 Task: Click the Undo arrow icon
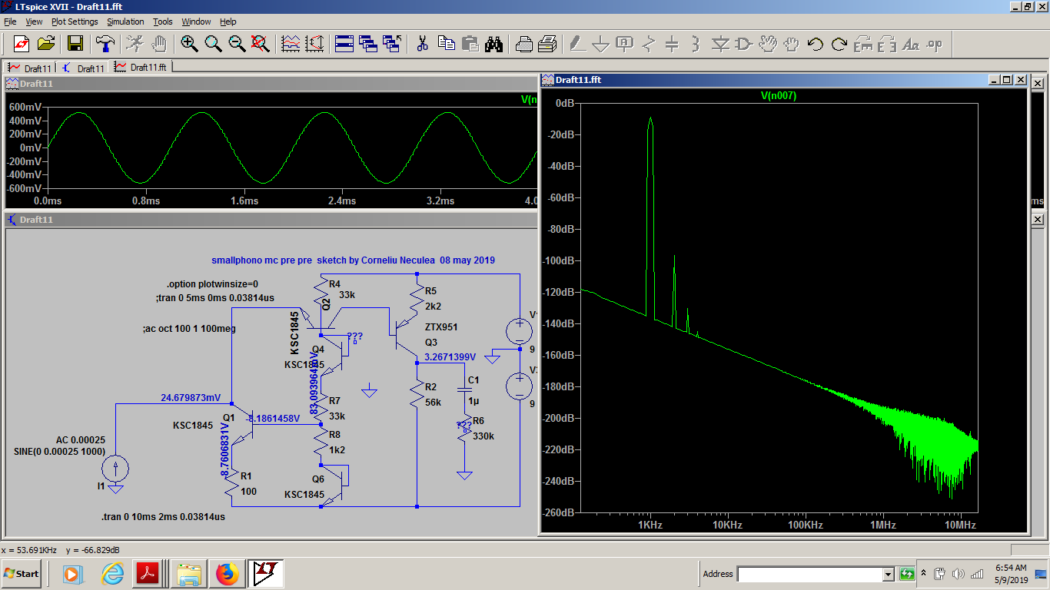point(815,44)
